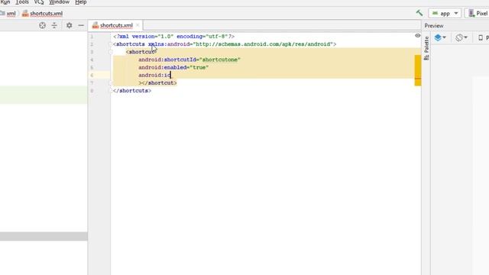Open the Help menu
The image size is (489, 275).
tap(80, 2)
